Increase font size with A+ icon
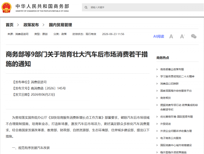Screen dimensions: 204x154 click(182, 36)
